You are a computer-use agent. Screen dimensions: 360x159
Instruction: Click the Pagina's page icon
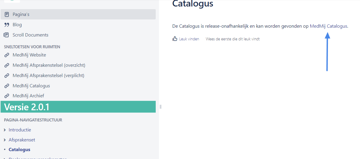(7, 14)
